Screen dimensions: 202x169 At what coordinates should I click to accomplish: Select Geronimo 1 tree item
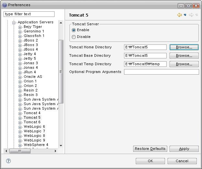pos(34,31)
